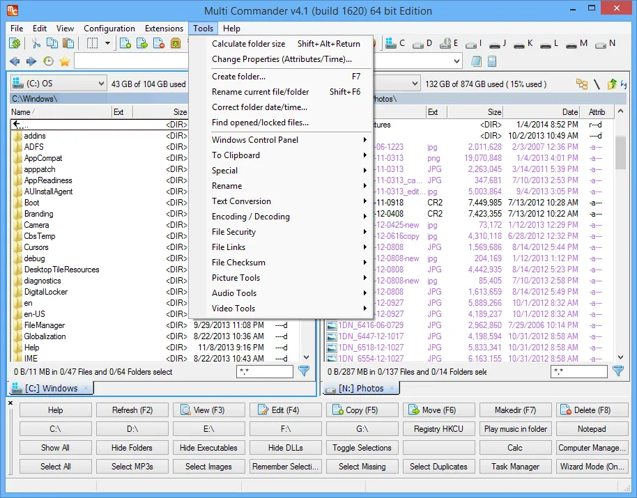Image resolution: width=637 pixels, height=498 pixels.
Task: Click the notepad icon beside the calculator
Action: tap(477, 62)
